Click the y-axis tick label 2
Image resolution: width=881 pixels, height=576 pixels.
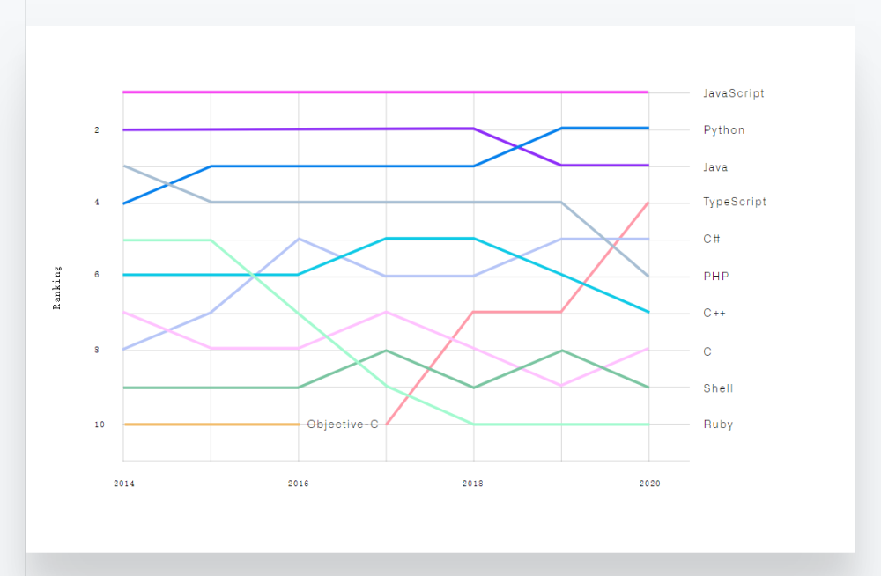[x=97, y=129]
